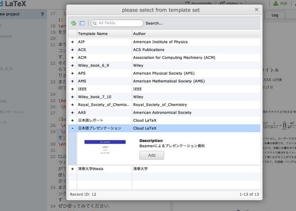Expand the AMS template row
Screen dimensions: 296x211
73,81
